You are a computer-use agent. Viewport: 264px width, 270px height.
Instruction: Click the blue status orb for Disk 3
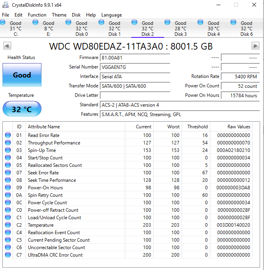click(x=167, y=22)
